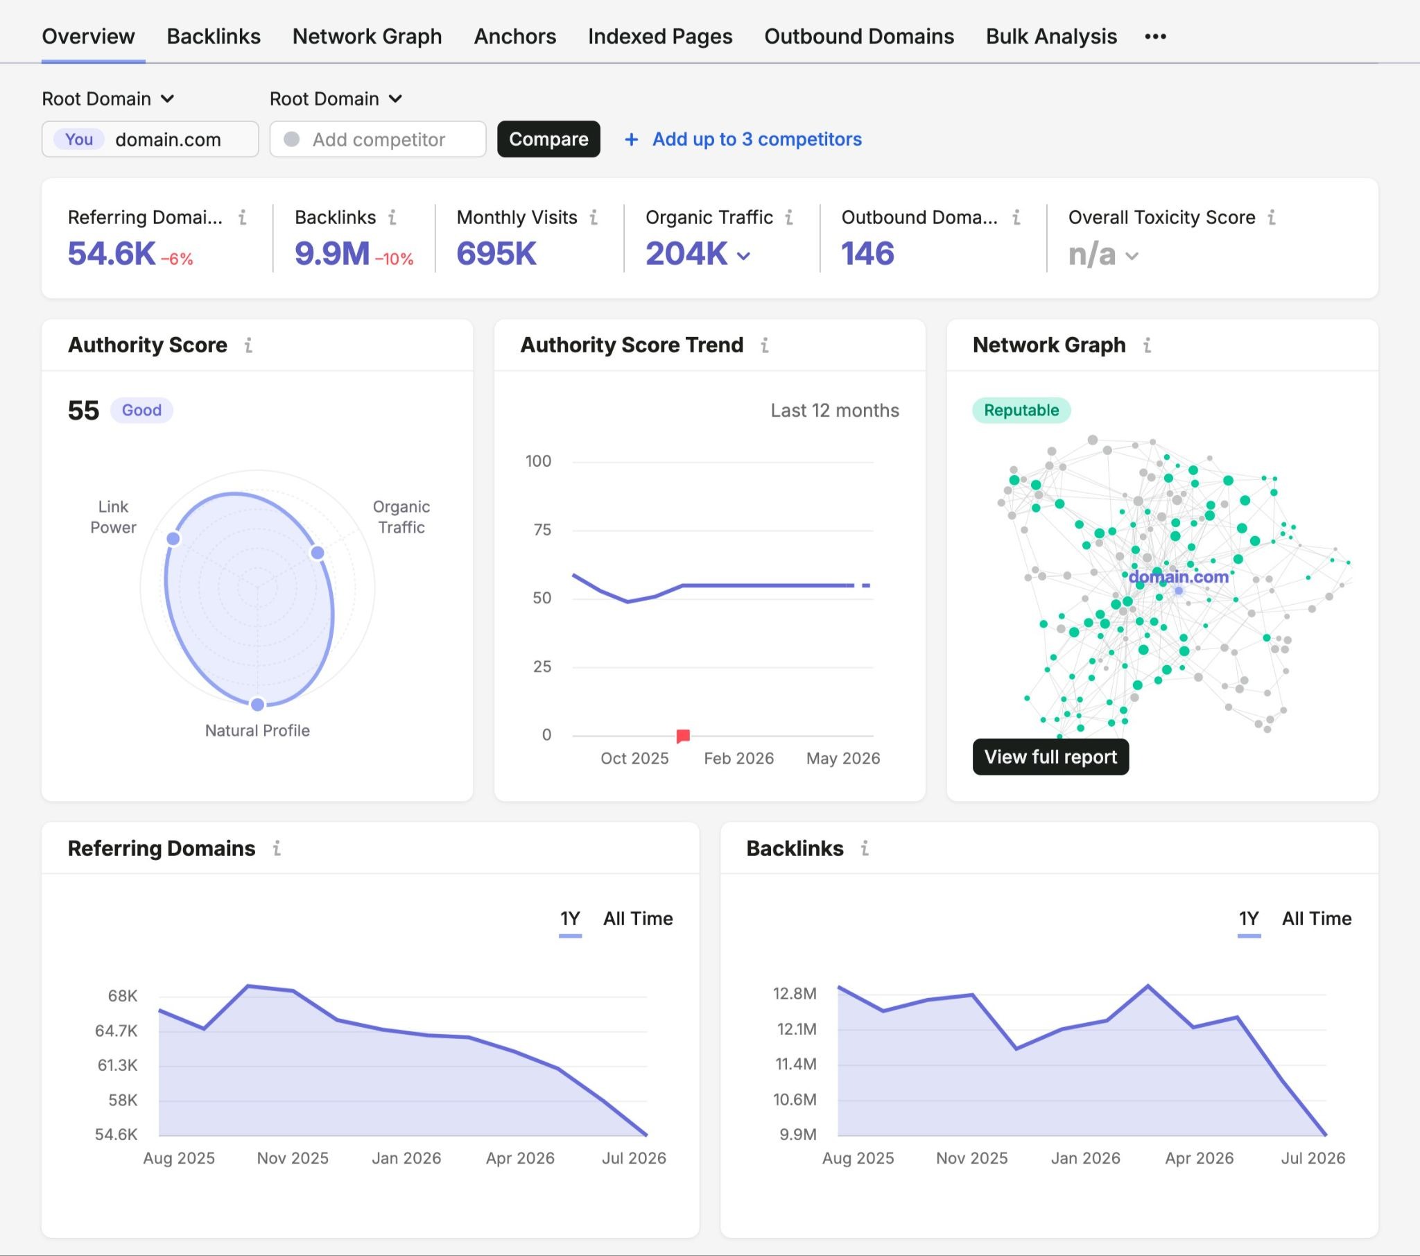This screenshot has height=1256, width=1420.
Task: Expand the Organic Traffic 204K chevron
Action: point(743,256)
